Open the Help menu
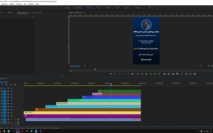 coord(37,4)
